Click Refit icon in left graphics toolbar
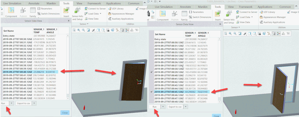 [x=74, y=30]
